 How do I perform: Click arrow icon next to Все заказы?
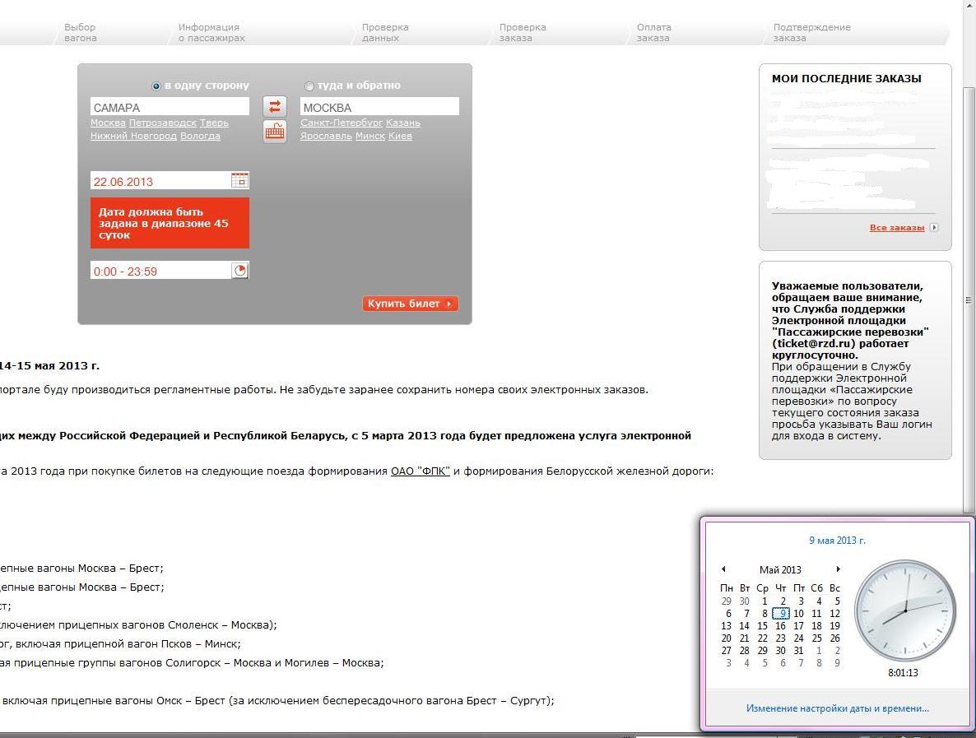933,228
